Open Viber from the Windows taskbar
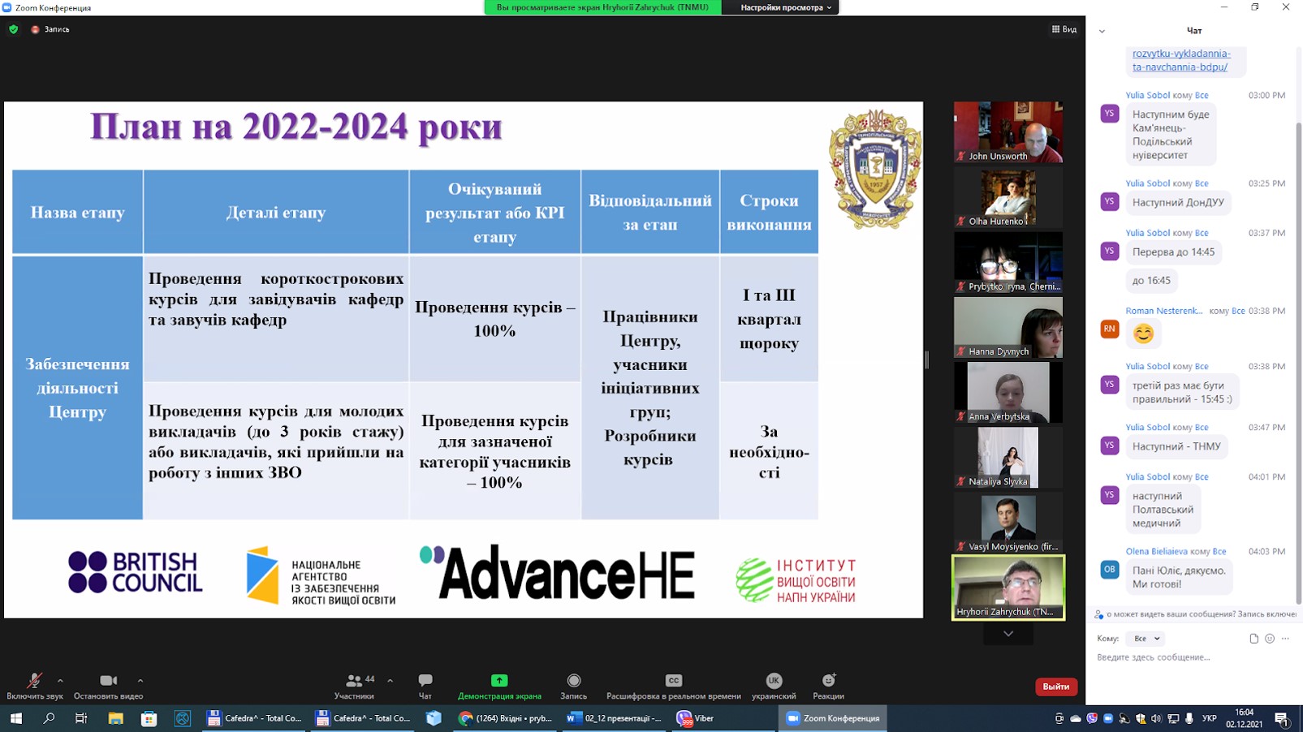Image resolution: width=1303 pixels, height=732 pixels. click(696, 718)
